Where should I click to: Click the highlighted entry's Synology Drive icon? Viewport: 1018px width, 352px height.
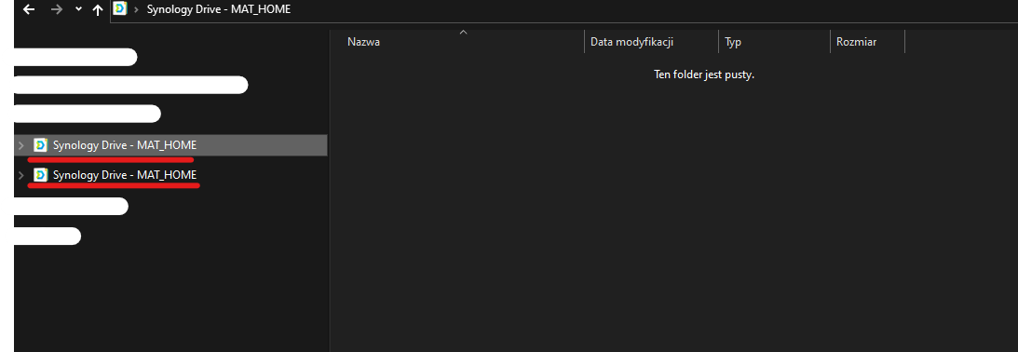pyautogui.click(x=41, y=145)
